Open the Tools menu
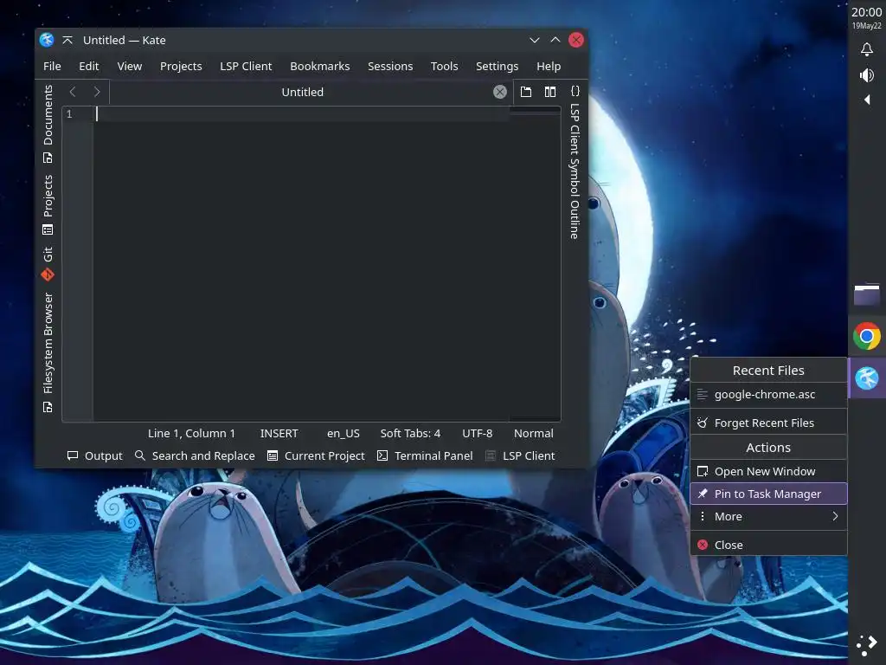Image resolution: width=886 pixels, height=665 pixels. point(444,66)
